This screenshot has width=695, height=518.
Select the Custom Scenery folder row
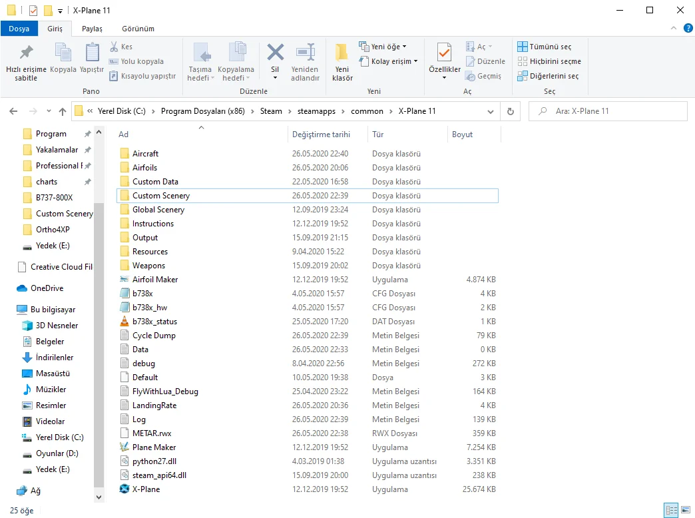(x=307, y=196)
